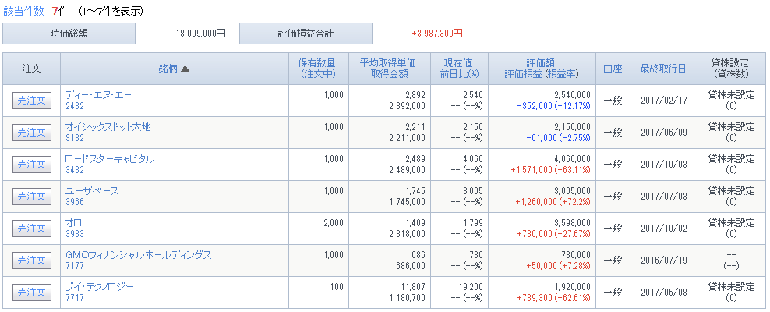Click current price 19,200
This screenshot has width=770, height=312.
tap(472, 286)
